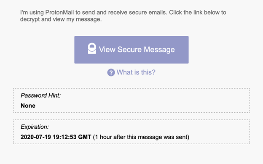Click the word 'Message' on the purple button
The image size is (263, 164).
[159, 50]
